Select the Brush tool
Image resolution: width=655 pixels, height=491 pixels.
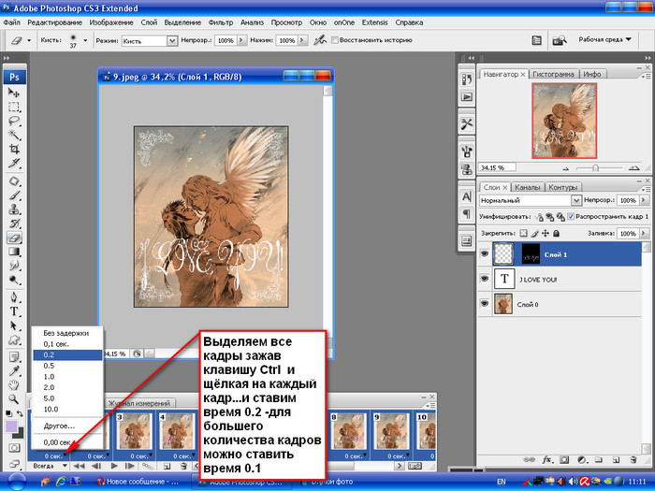point(14,195)
